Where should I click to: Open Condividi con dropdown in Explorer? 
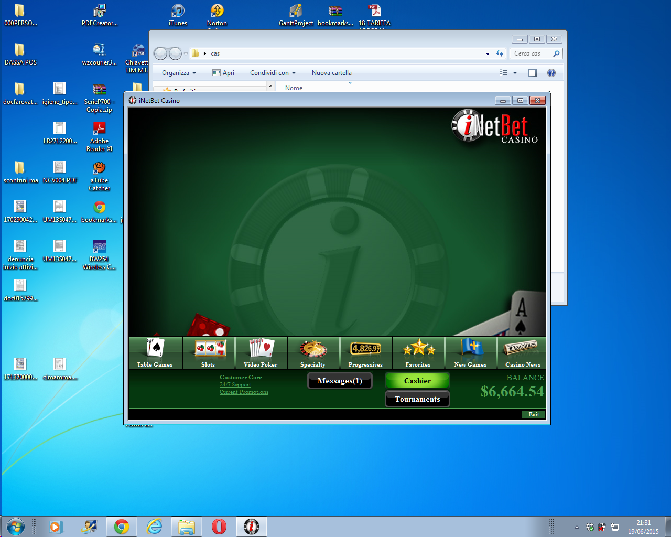273,73
